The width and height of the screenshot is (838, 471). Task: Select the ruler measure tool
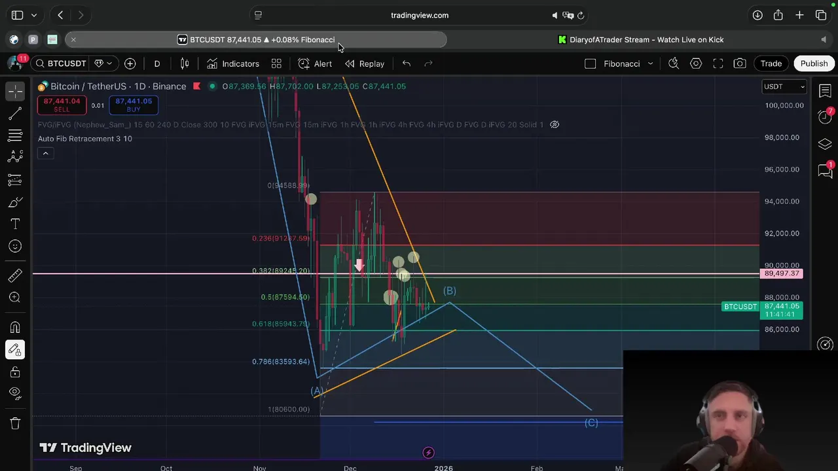tap(15, 275)
